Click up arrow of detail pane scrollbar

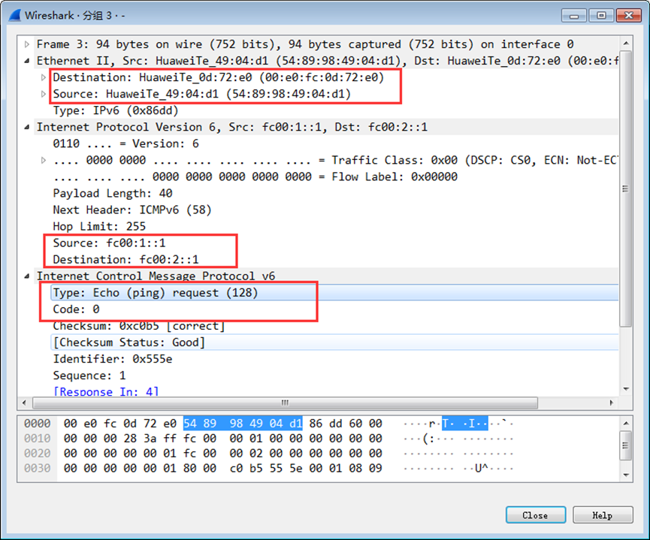click(x=626, y=43)
